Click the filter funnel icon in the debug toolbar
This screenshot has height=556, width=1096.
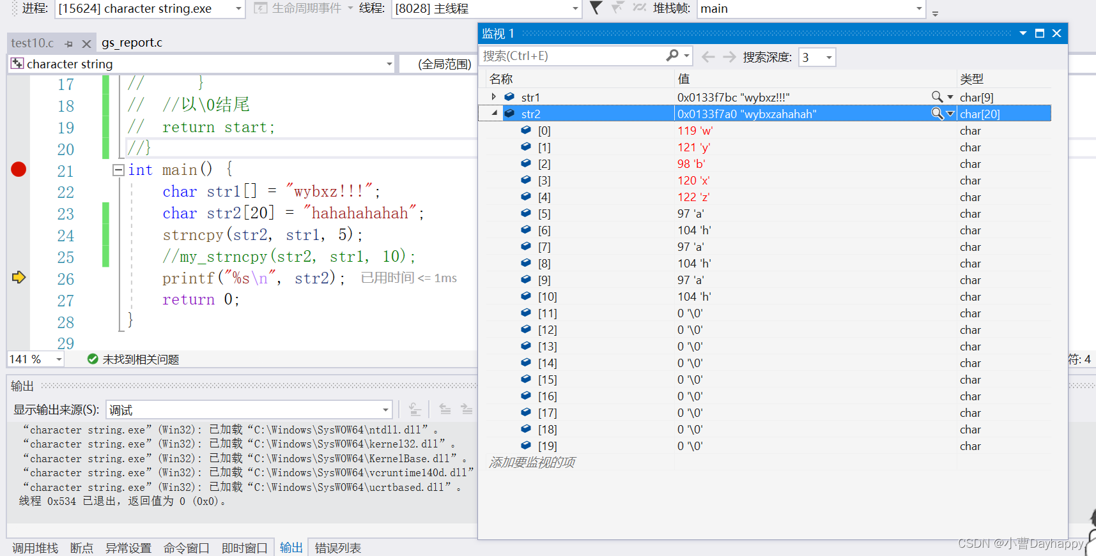[x=596, y=8]
